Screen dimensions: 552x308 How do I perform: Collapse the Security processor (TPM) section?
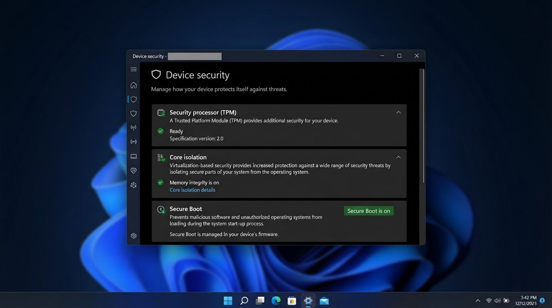coord(398,112)
